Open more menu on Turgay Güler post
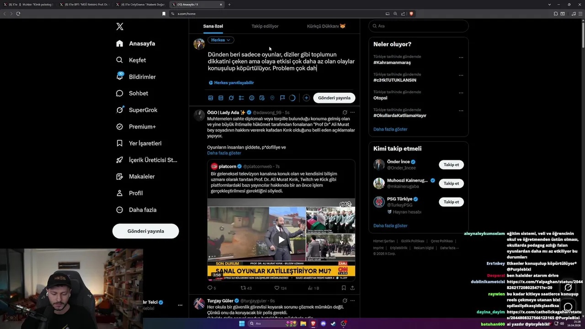This screenshot has height=329, width=585. tap(352, 301)
